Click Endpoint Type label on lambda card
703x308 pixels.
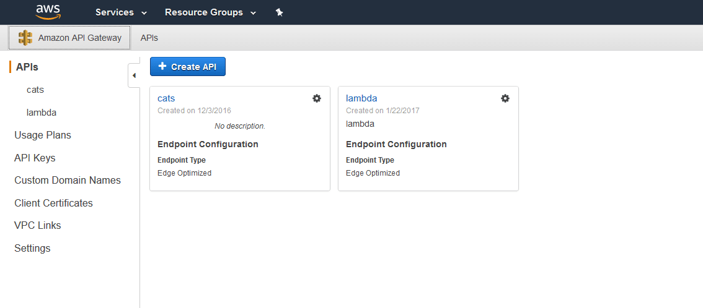(370, 160)
